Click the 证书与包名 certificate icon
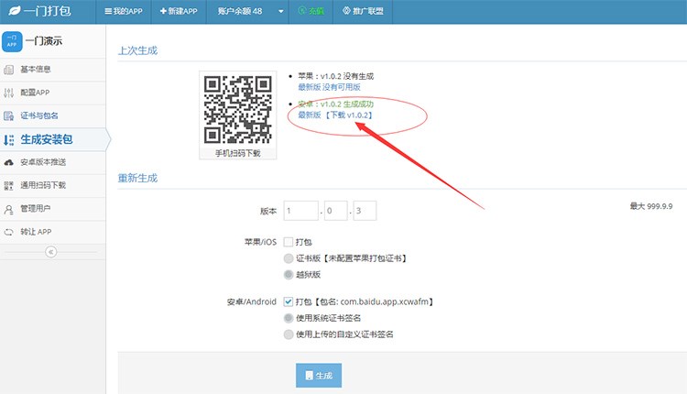Screen dimensions: 687x394 coord(9,115)
